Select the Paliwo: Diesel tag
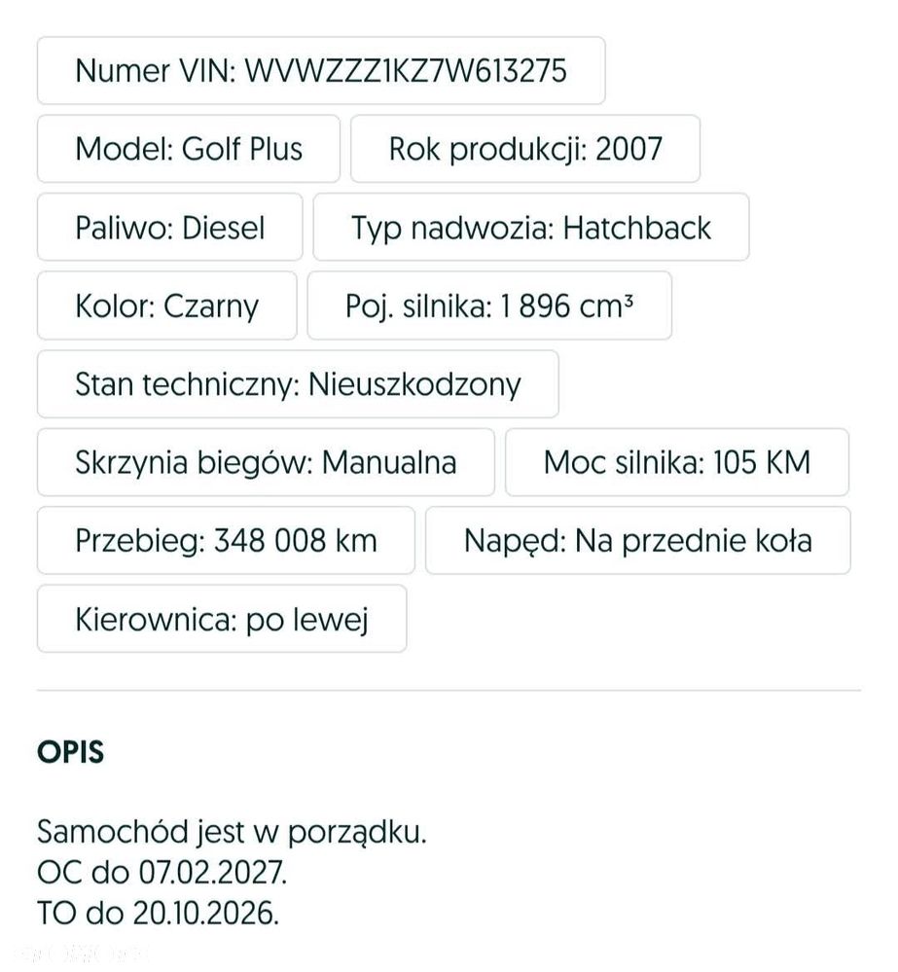 coord(170,228)
